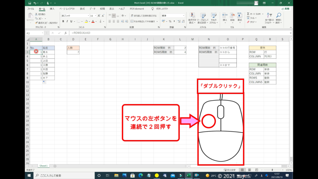
Task: Click the percent style icon
Action: (x=170, y=21)
